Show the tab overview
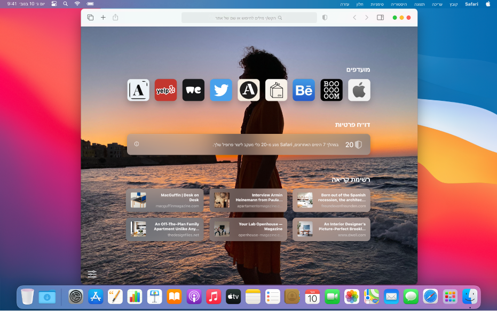 point(90,18)
